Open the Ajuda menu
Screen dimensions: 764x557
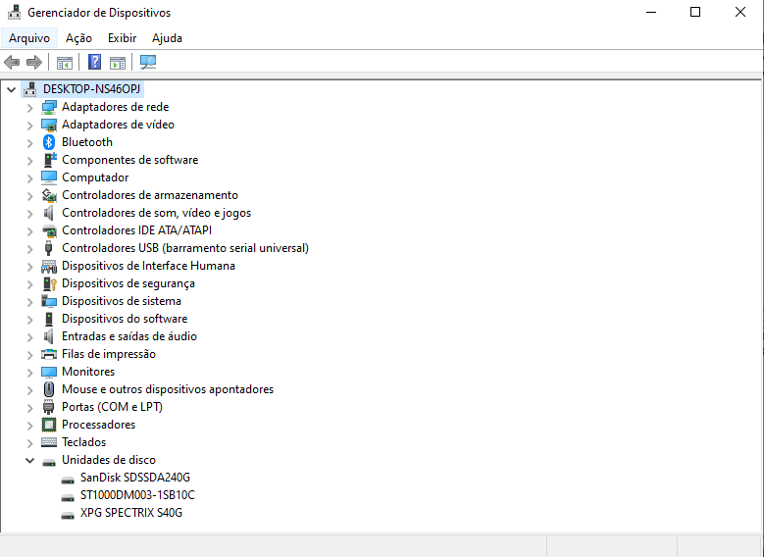coord(167,38)
